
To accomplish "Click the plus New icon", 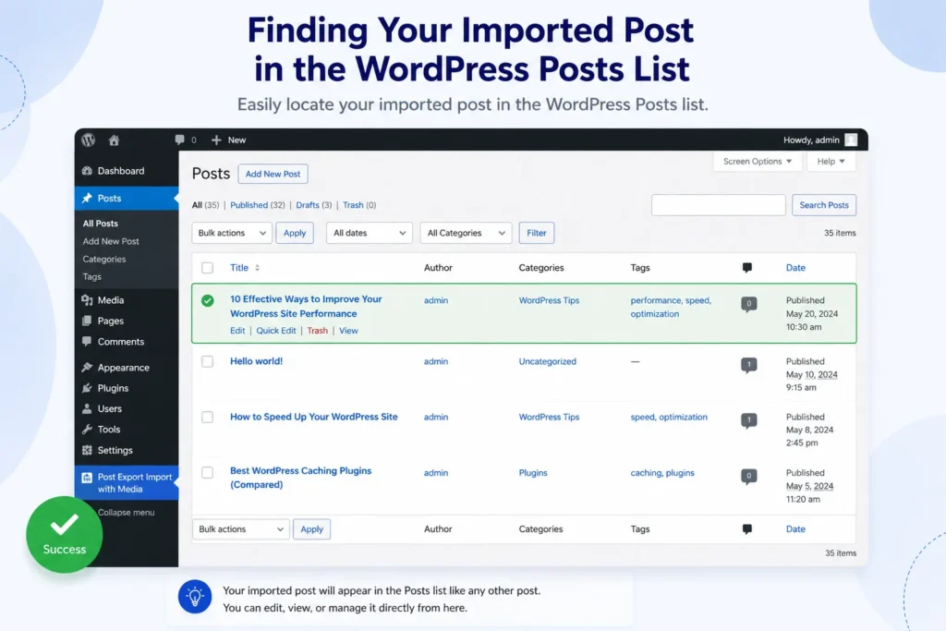I will click(x=216, y=140).
